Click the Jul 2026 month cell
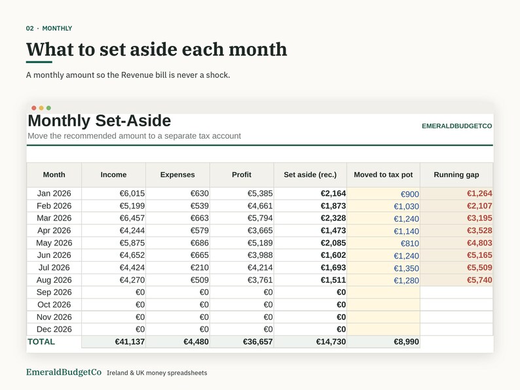The image size is (520, 390). point(54,268)
